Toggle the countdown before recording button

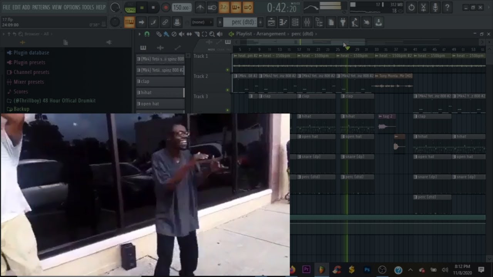[224, 7]
